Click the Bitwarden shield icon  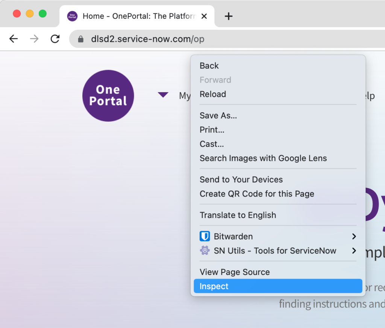pos(205,236)
